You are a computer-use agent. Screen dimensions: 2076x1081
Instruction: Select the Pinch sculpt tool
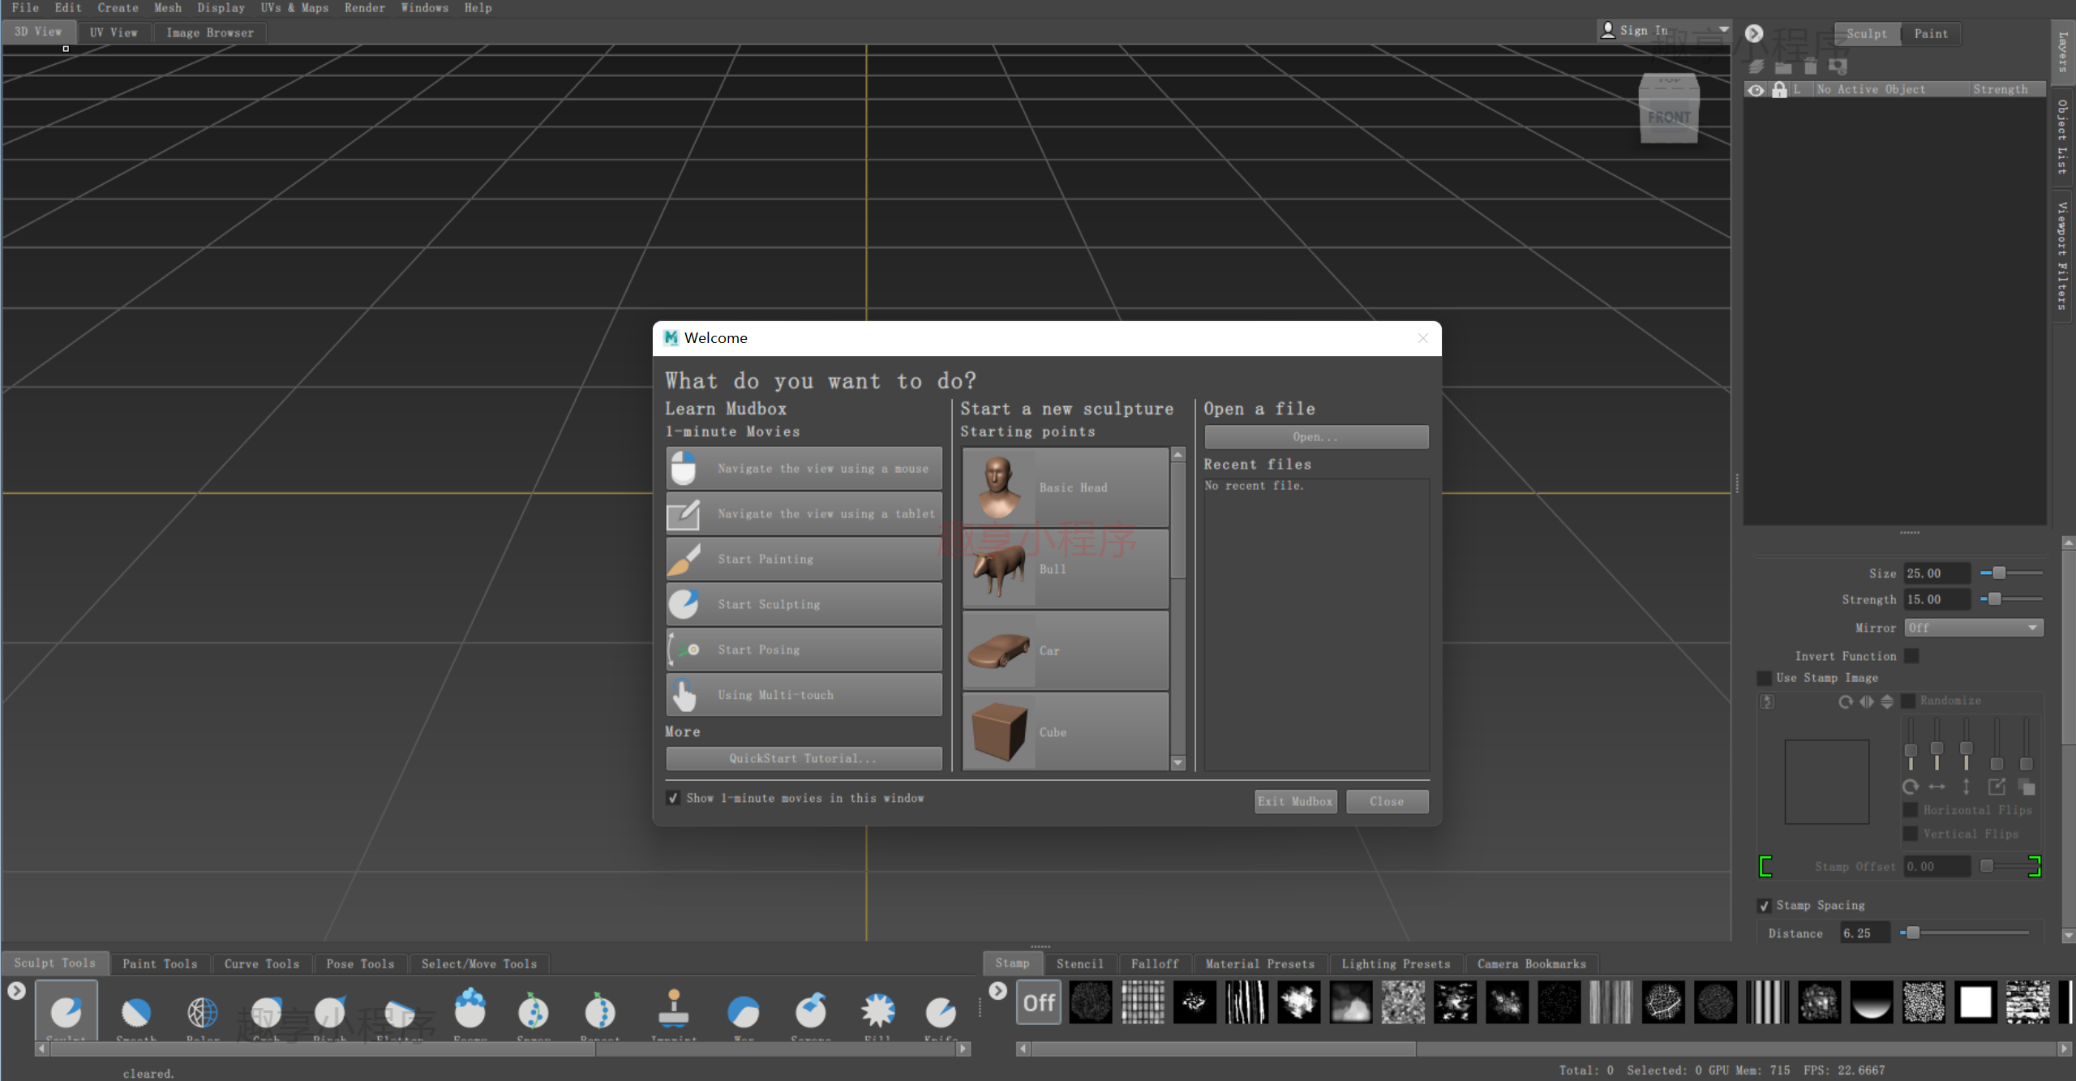coord(330,1011)
